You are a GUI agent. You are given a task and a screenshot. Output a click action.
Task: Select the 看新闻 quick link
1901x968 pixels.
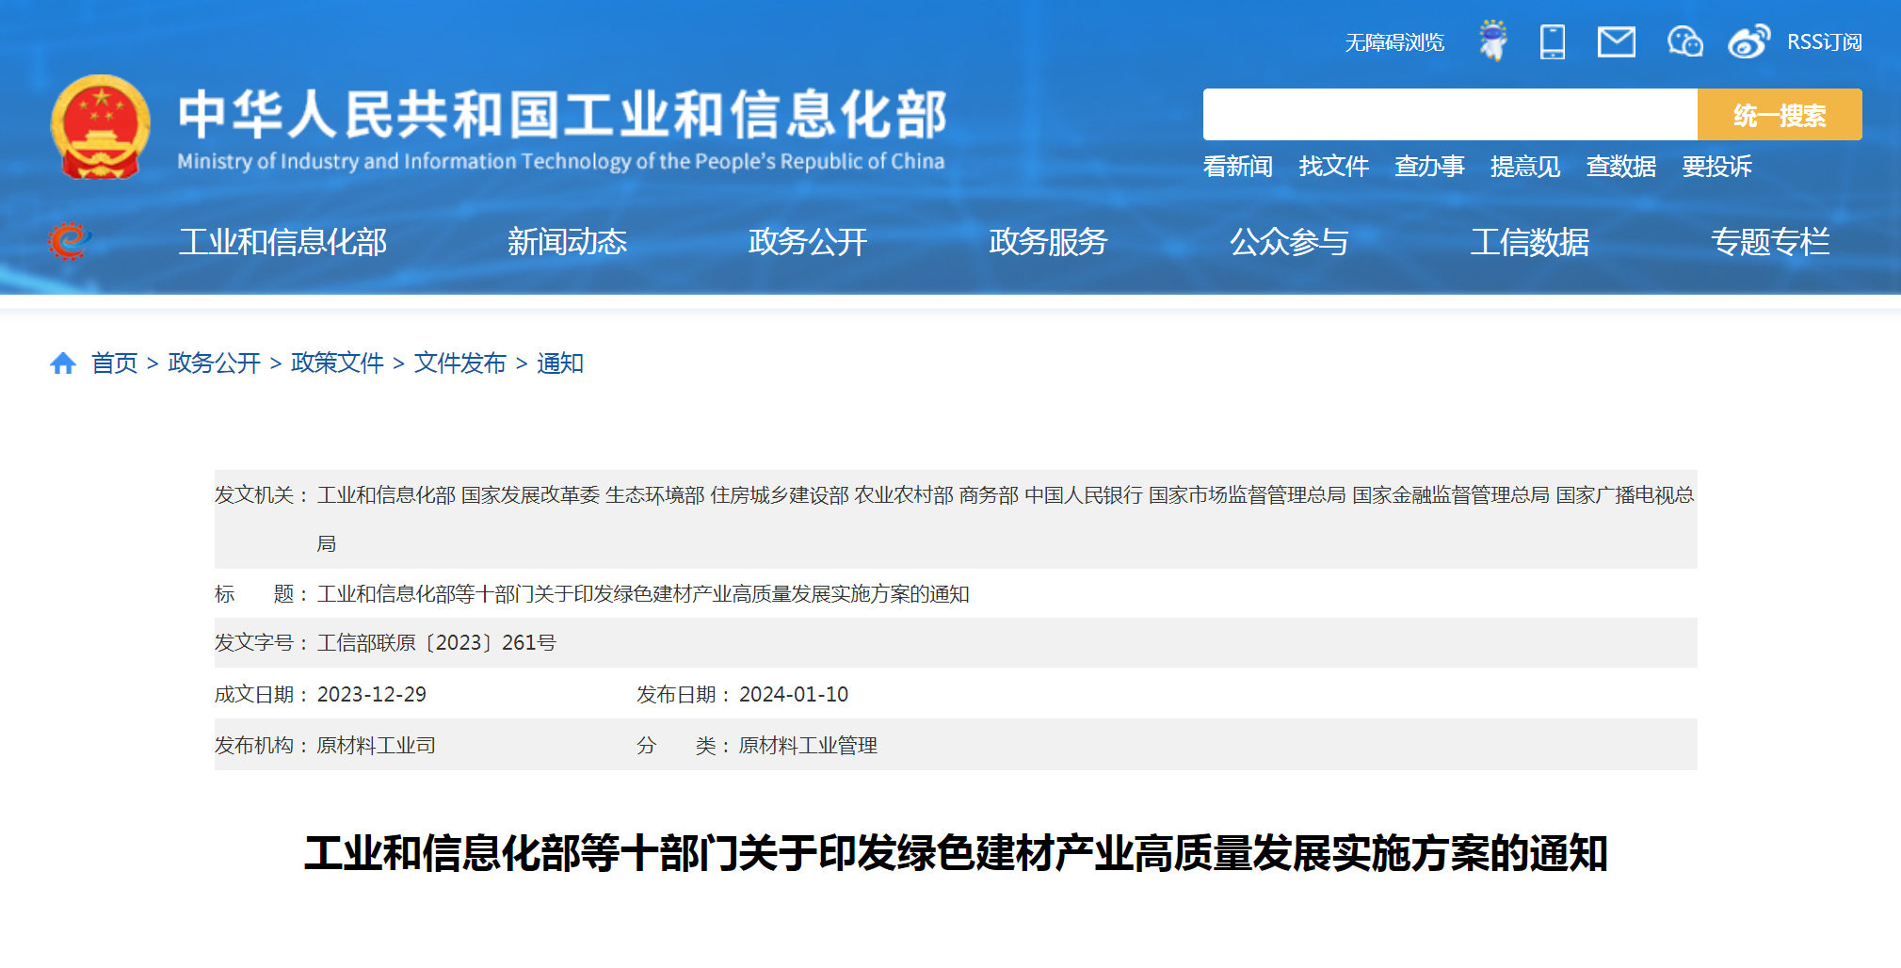(x=1237, y=167)
